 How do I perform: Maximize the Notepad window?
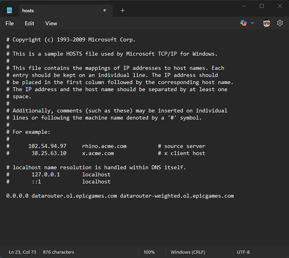point(262,6)
